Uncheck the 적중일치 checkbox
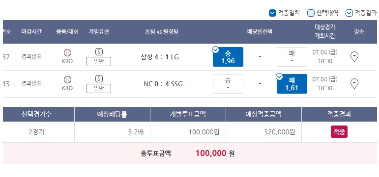Screen dimensions: 379x177 [x=272, y=13]
